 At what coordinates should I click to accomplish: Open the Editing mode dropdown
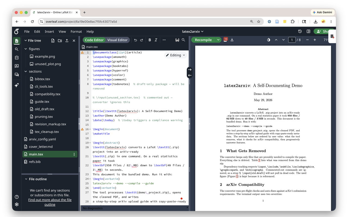coord(176,55)
